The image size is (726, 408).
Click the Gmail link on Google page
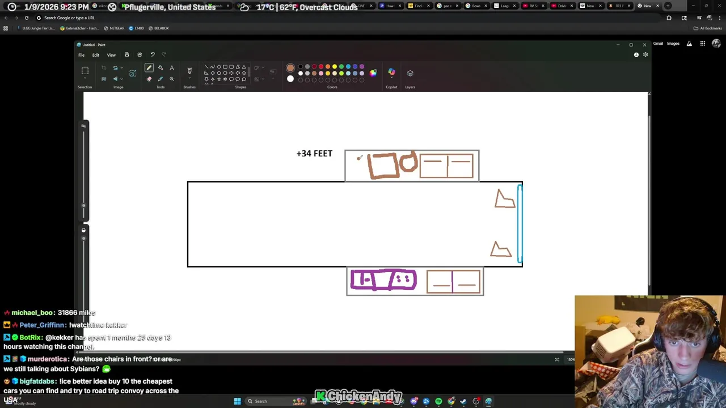pyautogui.click(x=658, y=44)
